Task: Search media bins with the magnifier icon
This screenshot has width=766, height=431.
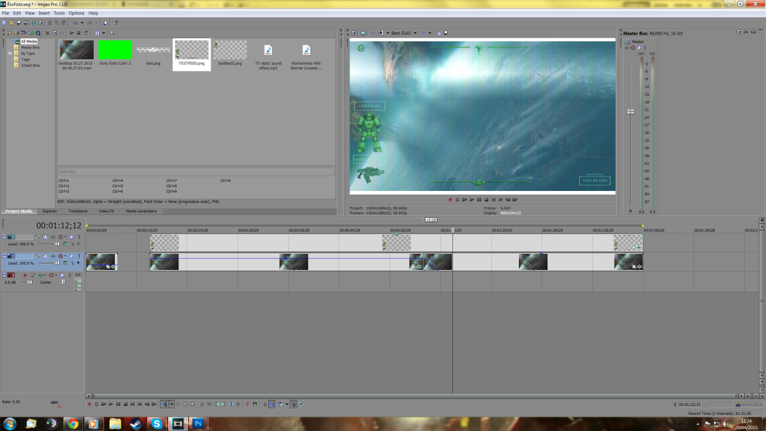Action: coord(112,33)
